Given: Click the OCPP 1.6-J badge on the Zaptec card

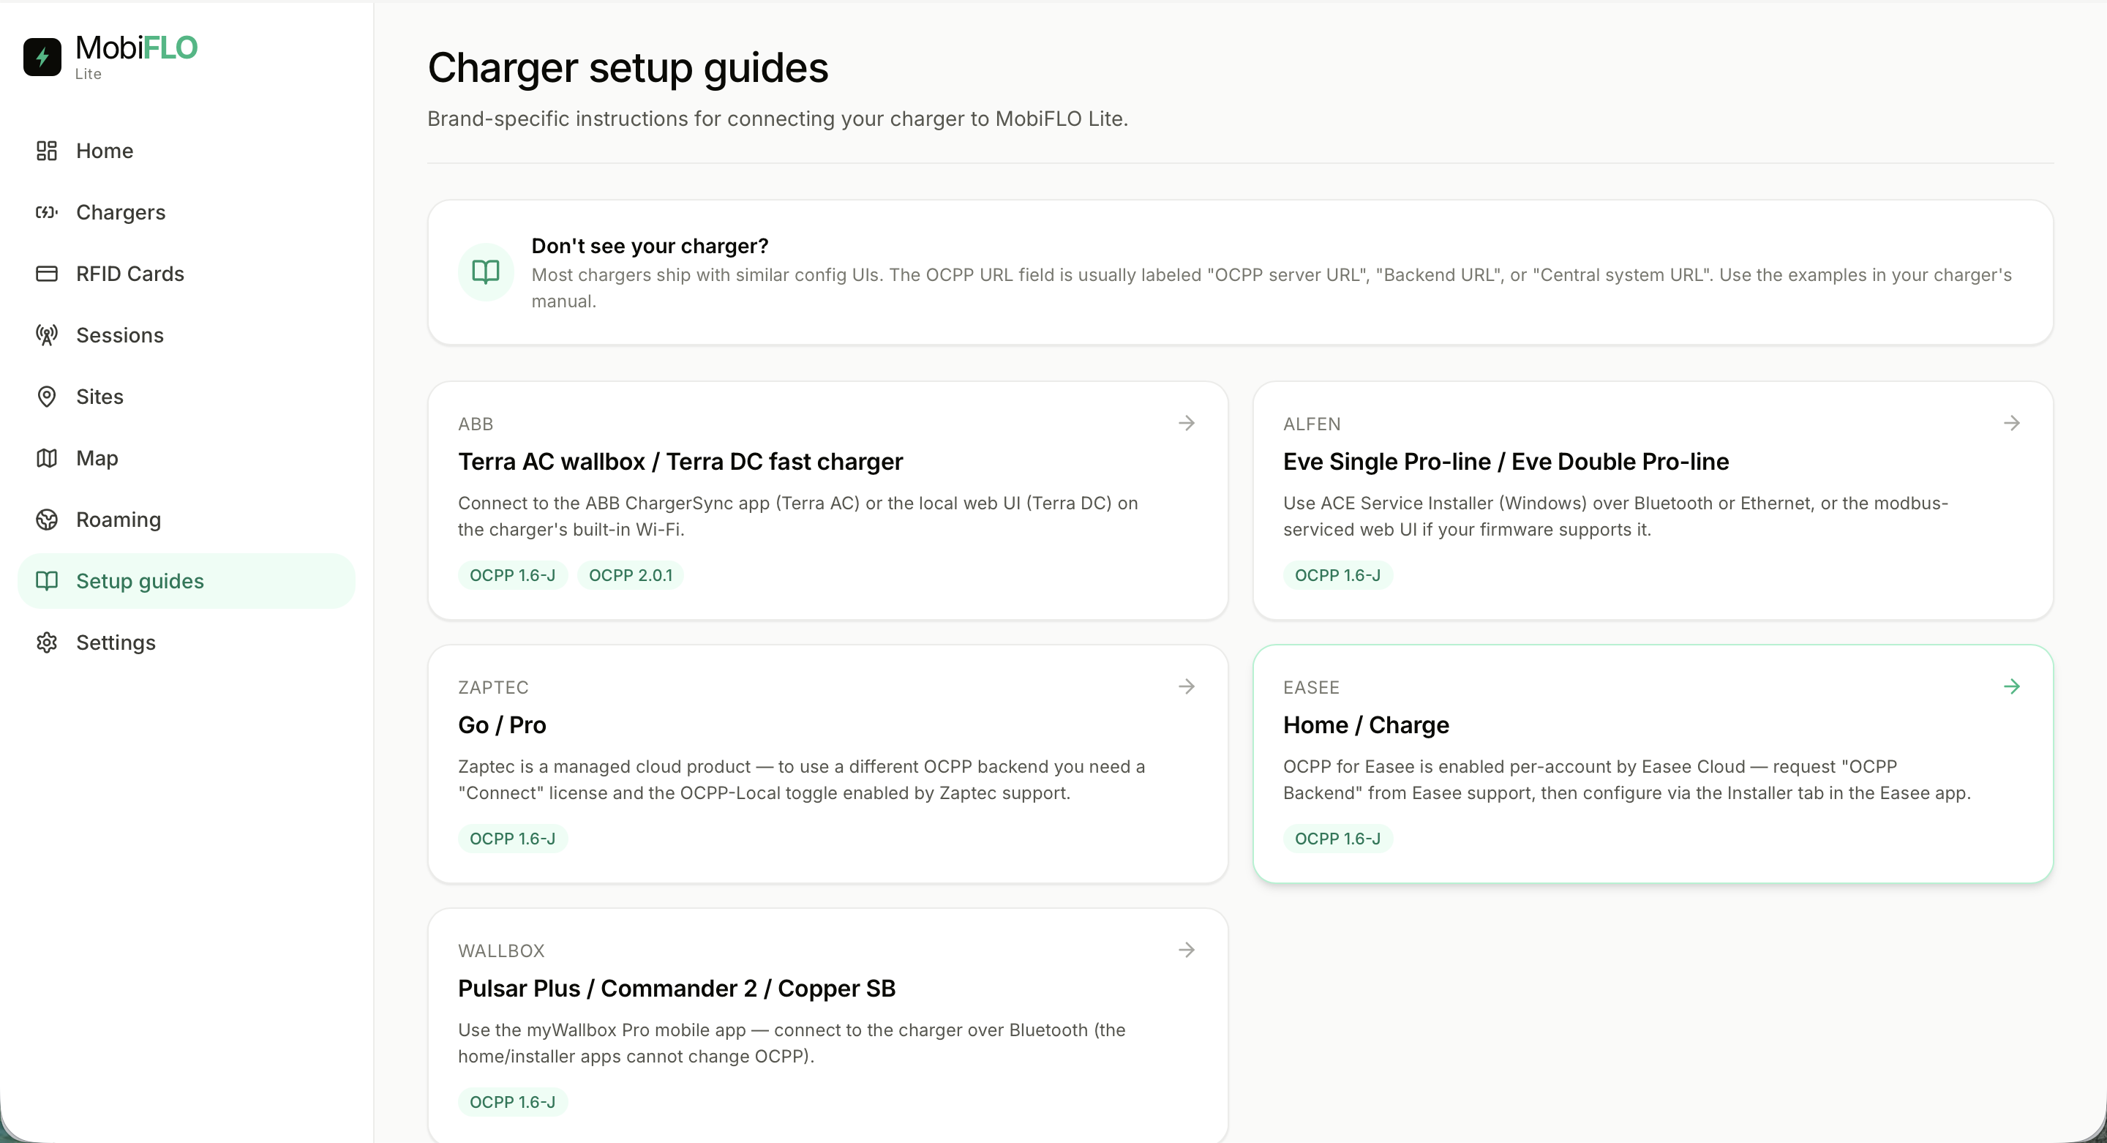Looking at the screenshot, I should 512,839.
